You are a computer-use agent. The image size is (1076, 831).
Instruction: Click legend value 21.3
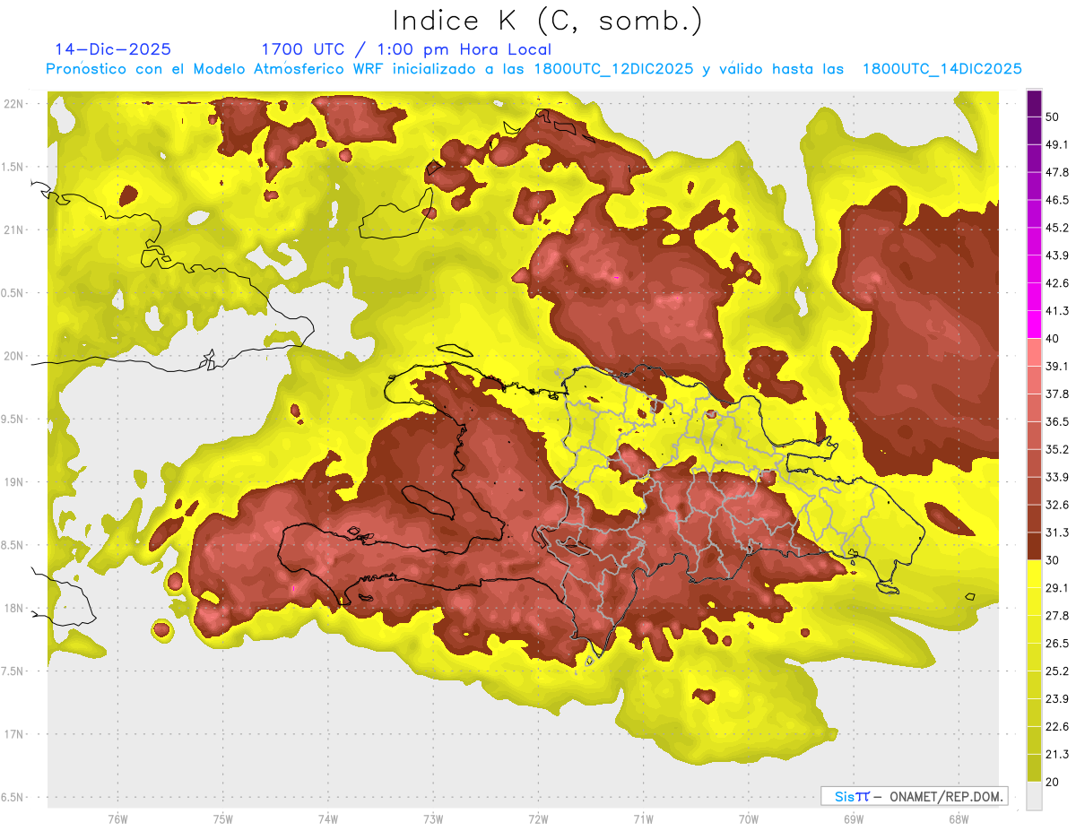click(1056, 754)
